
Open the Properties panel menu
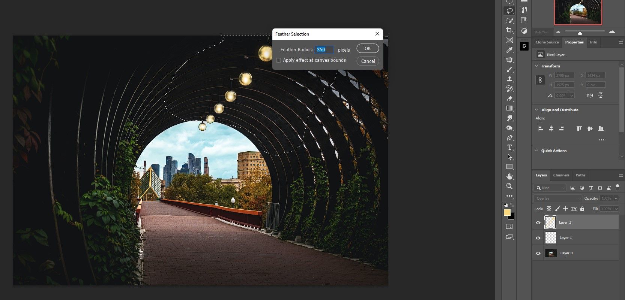(x=620, y=42)
